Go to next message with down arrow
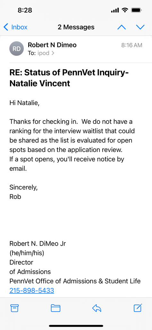 point(140,27)
